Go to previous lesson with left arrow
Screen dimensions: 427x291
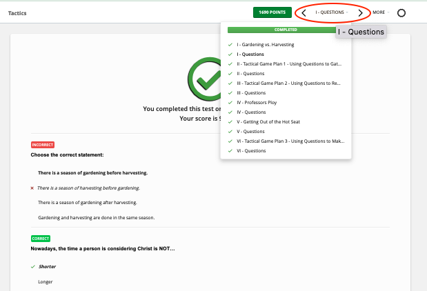(304, 12)
